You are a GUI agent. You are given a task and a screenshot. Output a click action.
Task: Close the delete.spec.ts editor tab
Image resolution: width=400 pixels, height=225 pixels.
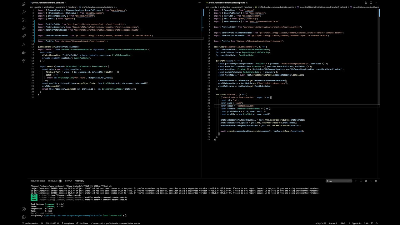click(x=247, y=2)
